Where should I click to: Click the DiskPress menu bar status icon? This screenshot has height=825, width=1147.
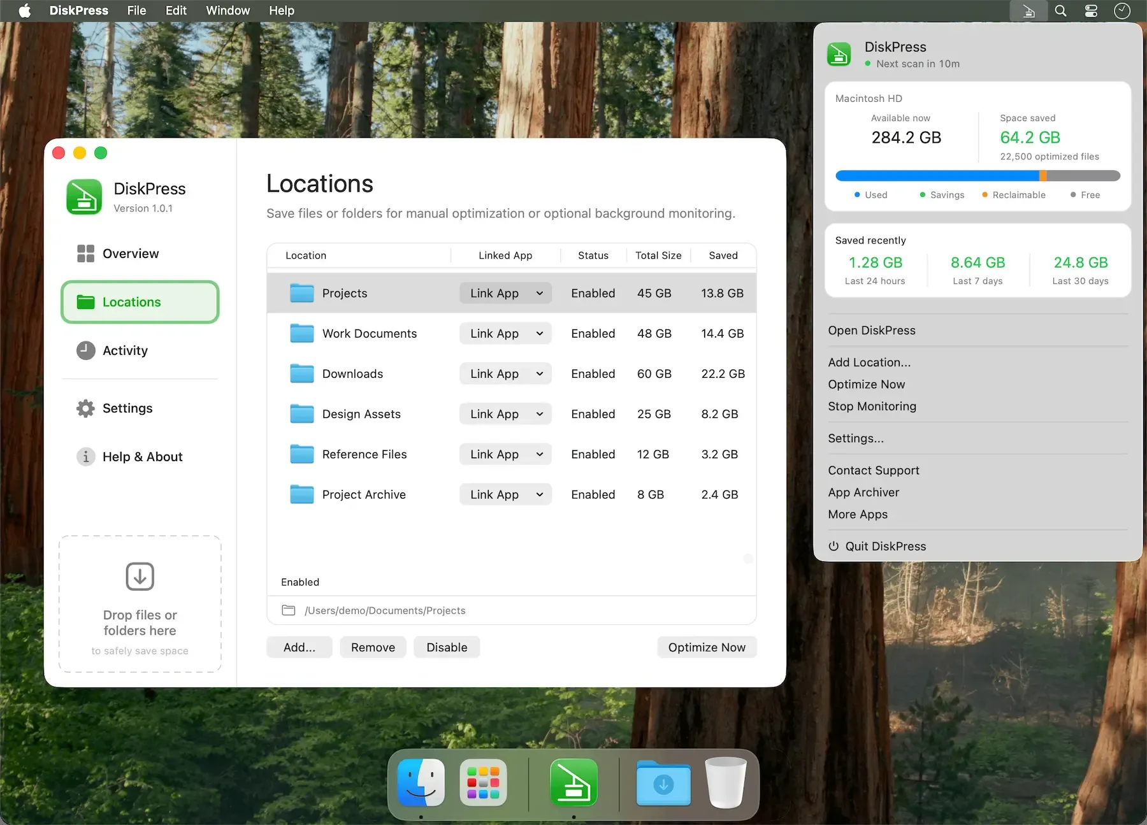(1028, 11)
